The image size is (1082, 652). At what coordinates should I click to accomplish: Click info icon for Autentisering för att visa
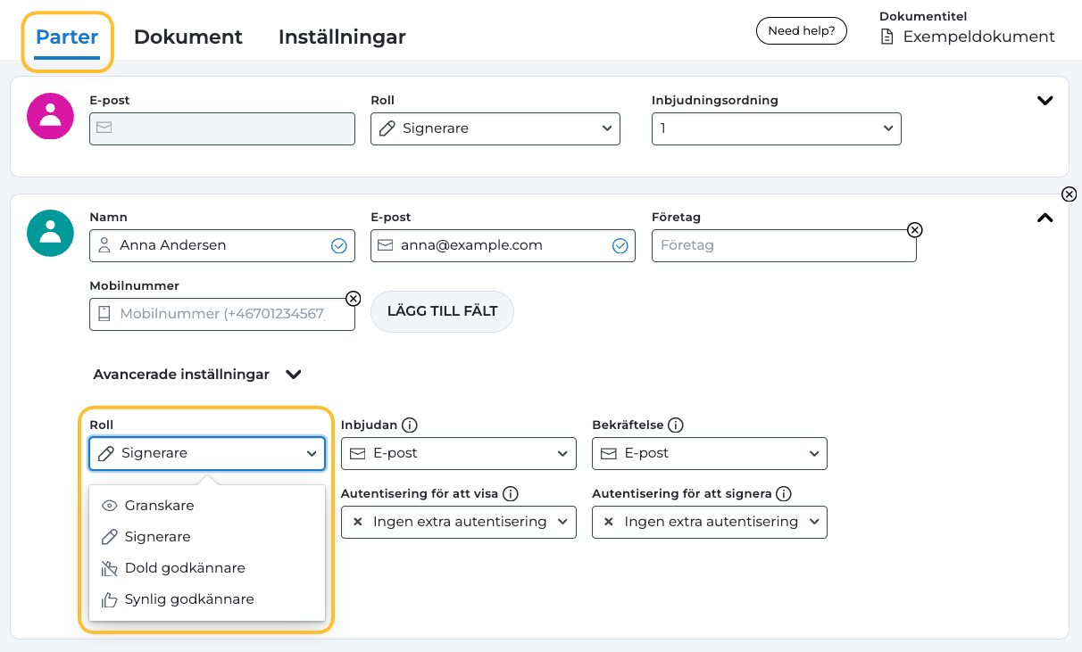(511, 493)
